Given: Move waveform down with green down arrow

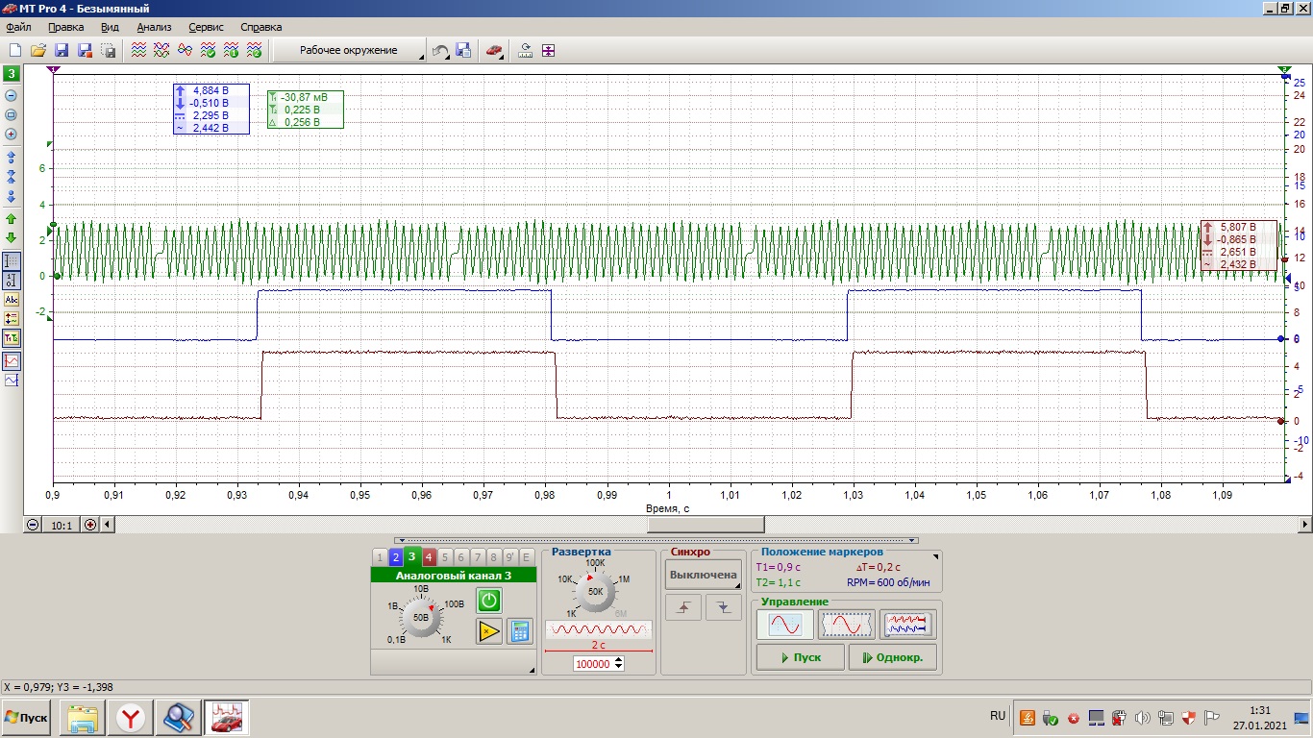Looking at the screenshot, I should (x=12, y=237).
